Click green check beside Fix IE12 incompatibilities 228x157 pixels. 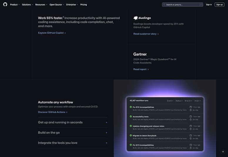pyautogui.click(x=131, y=107)
